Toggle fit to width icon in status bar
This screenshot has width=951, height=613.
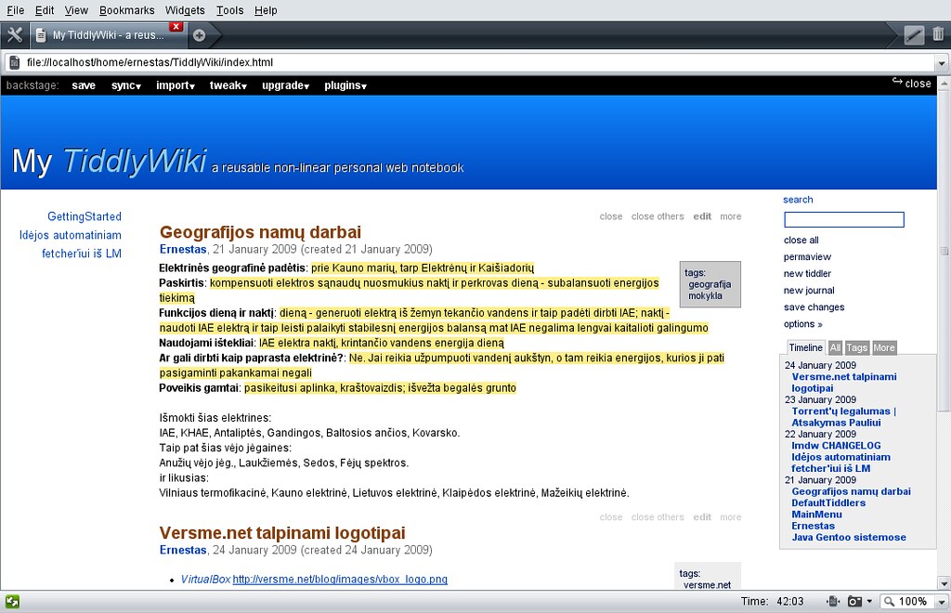(x=833, y=602)
